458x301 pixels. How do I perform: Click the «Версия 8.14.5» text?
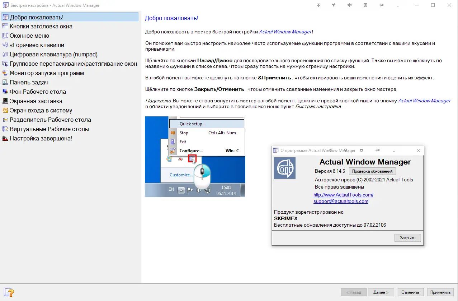click(330, 171)
